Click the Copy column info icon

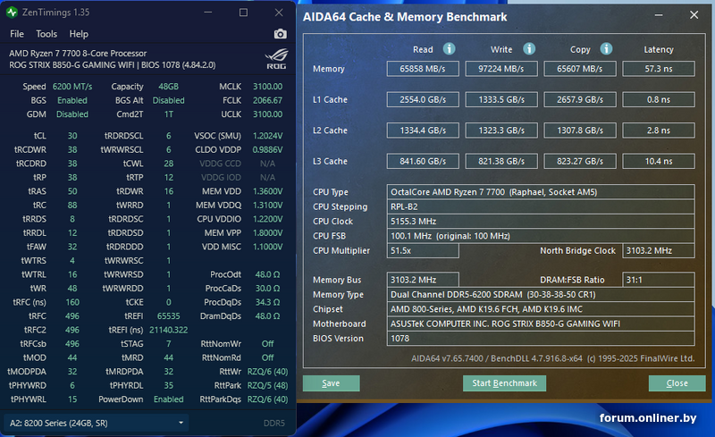pos(607,49)
